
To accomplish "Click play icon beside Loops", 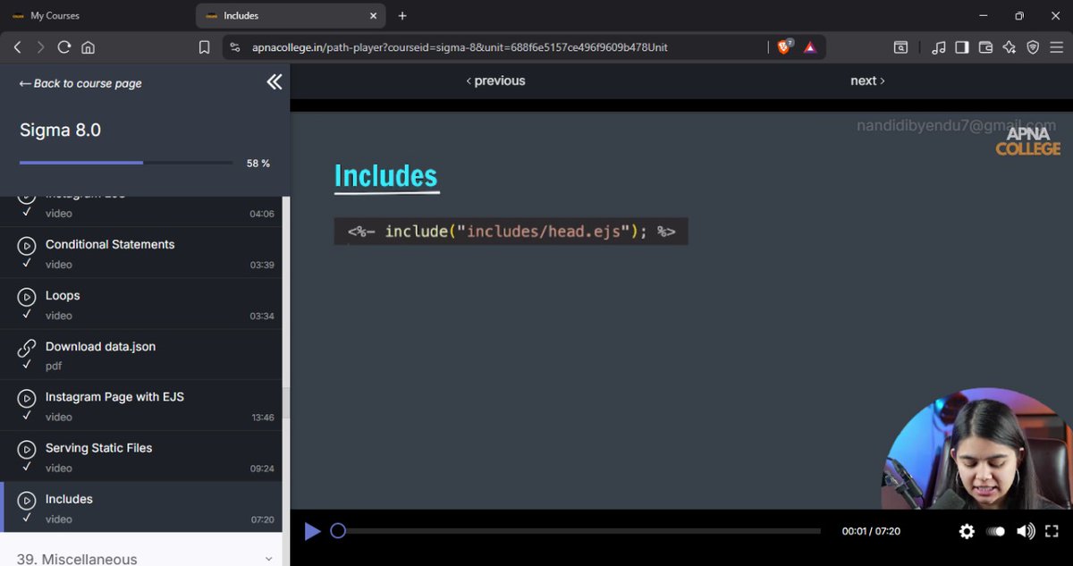I will (27, 295).
